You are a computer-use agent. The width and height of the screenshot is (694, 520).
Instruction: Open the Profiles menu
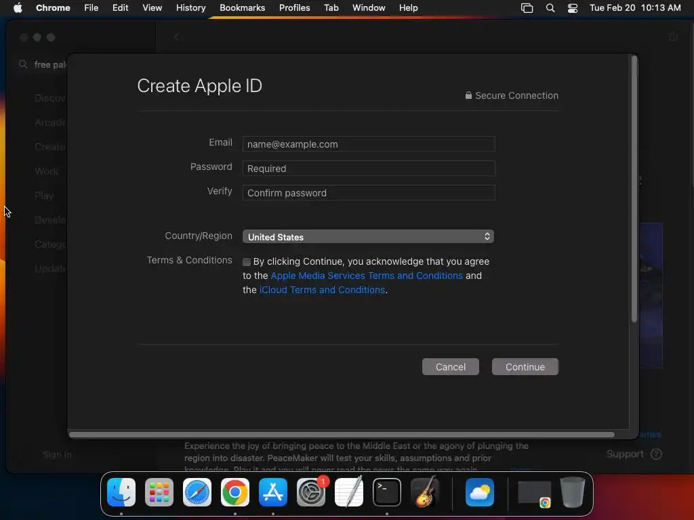pyautogui.click(x=294, y=7)
